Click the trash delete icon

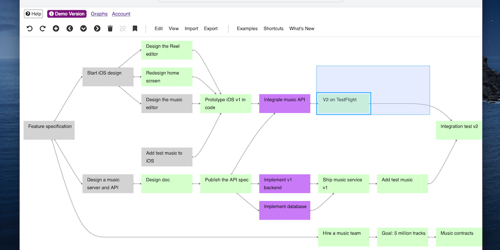(x=110, y=29)
